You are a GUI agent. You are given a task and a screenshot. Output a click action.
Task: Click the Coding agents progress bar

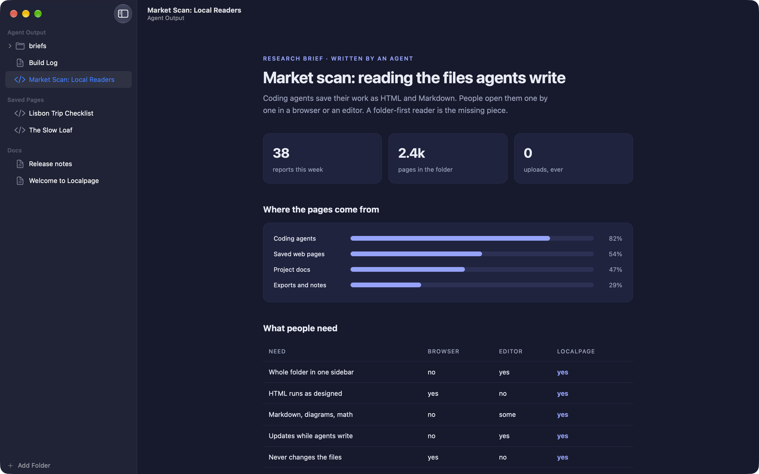(x=472, y=238)
